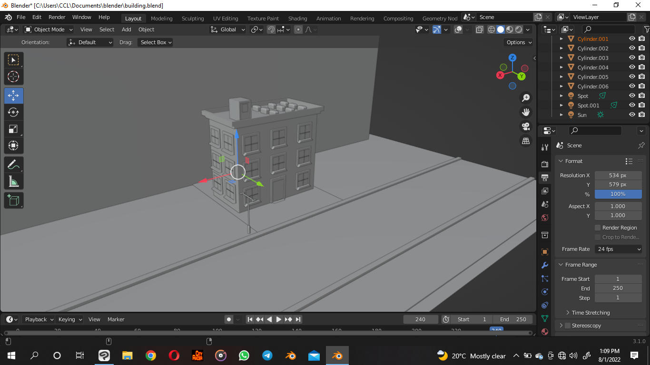
Task: Open the timeline Marker menu
Action: pyautogui.click(x=116, y=319)
